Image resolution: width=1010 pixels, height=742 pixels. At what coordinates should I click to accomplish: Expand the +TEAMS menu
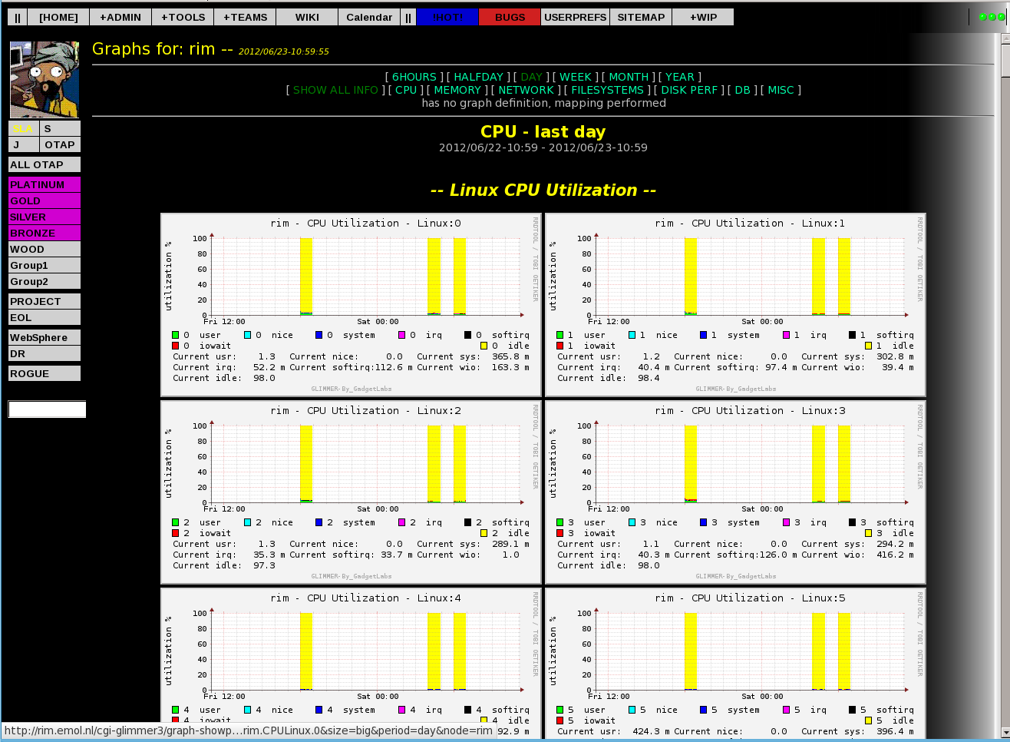pyautogui.click(x=246, y=17)
